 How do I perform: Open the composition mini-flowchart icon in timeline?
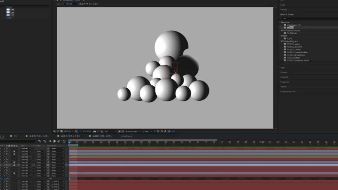[39, 141]
